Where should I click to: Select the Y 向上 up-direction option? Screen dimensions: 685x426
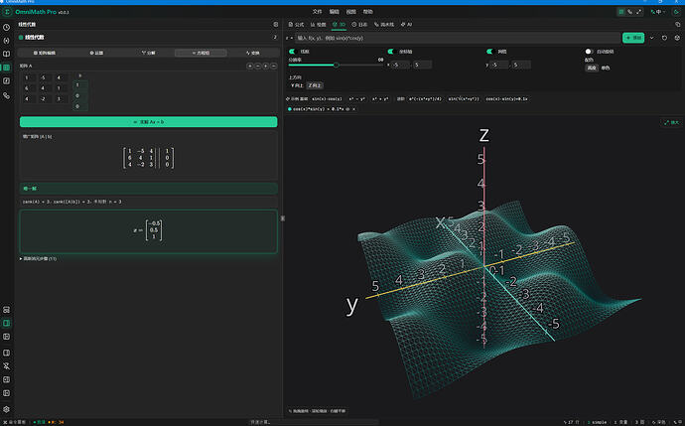(297, 85)
